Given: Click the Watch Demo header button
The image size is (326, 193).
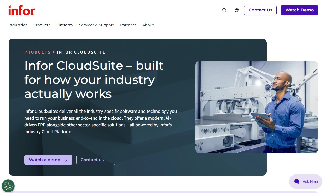Looking at the screenshot, I should click(x=299, y=10).
